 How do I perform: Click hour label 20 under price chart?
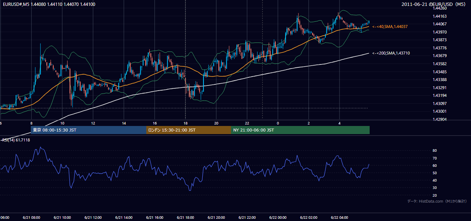tap(216, 123)
